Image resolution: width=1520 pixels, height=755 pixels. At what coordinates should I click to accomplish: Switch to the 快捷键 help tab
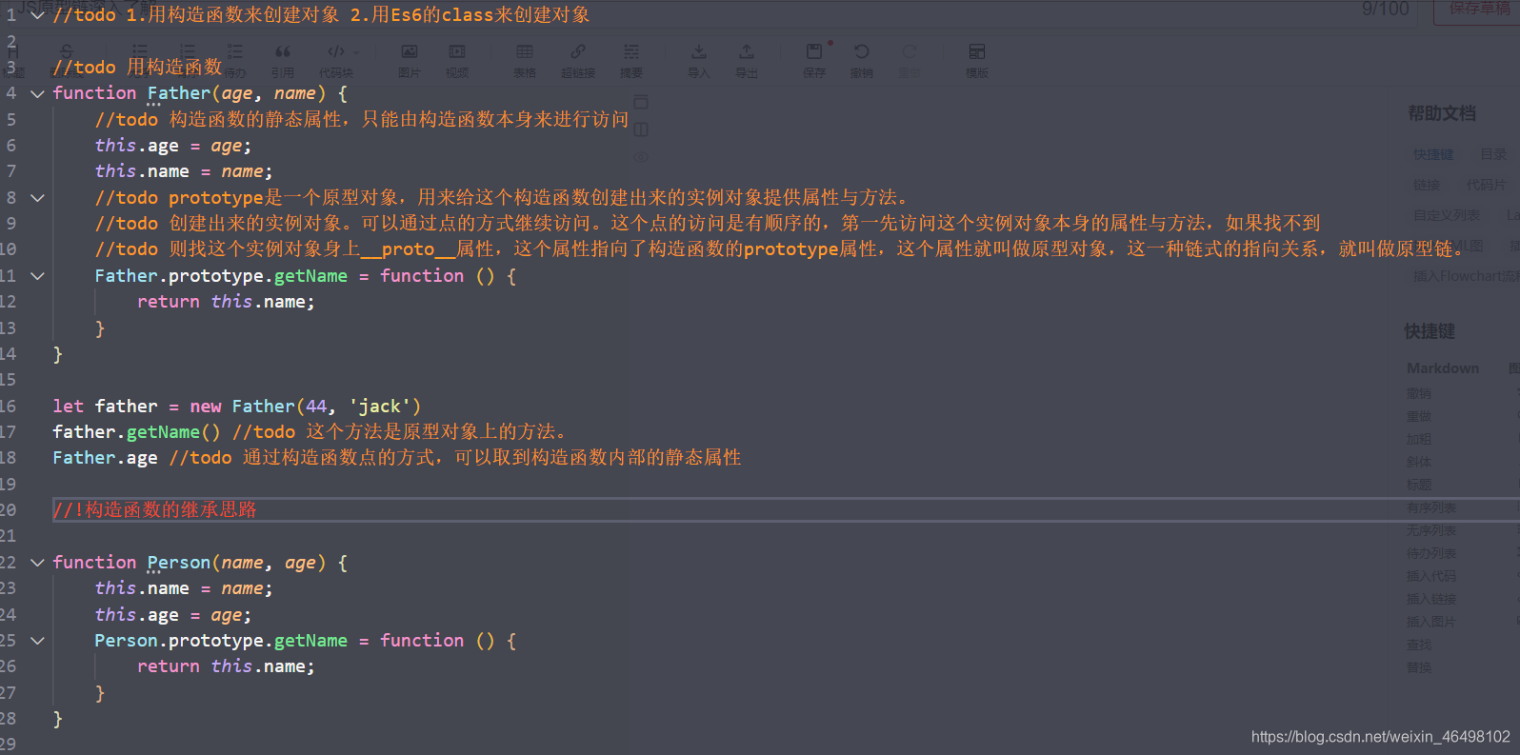point(1433,154)
